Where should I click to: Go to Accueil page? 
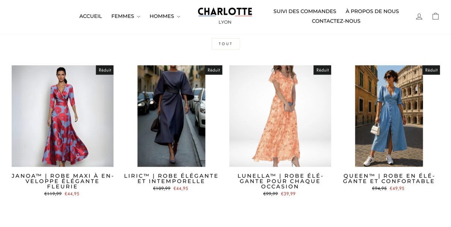pyautogui.click(x=91, y=16)
